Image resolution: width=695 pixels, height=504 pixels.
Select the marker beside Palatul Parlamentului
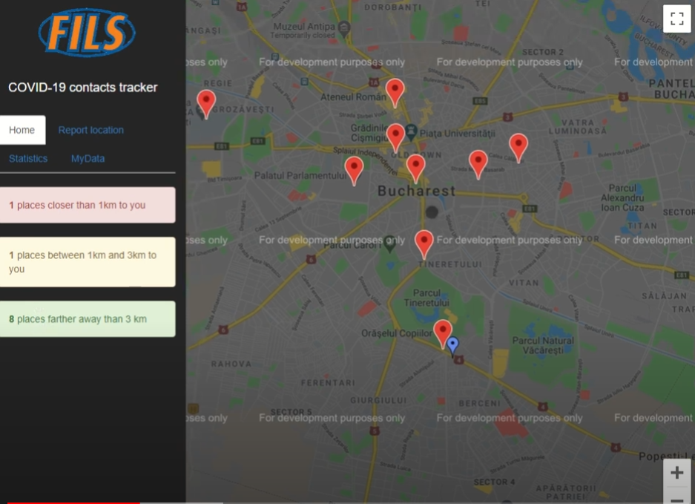pos(354,168)
